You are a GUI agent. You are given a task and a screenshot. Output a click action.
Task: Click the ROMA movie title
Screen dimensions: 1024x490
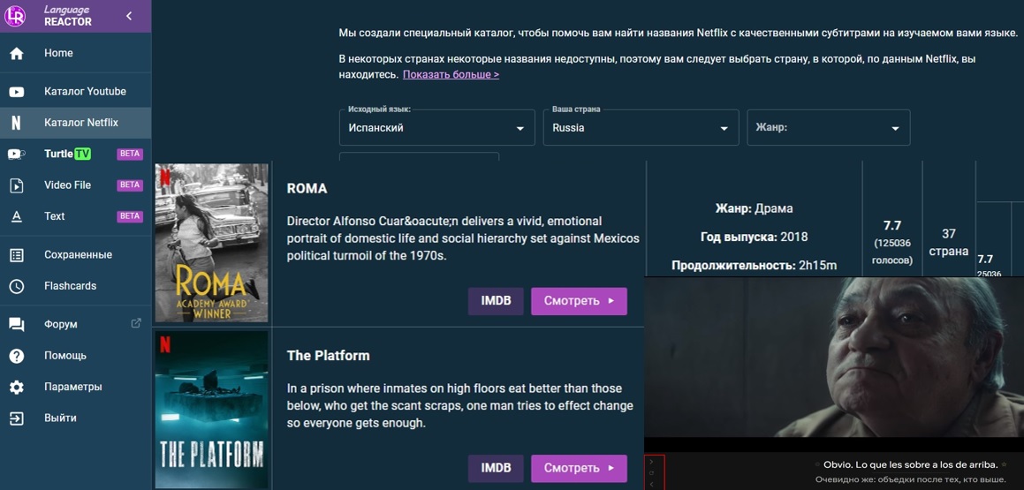click(x=307, y=189)
